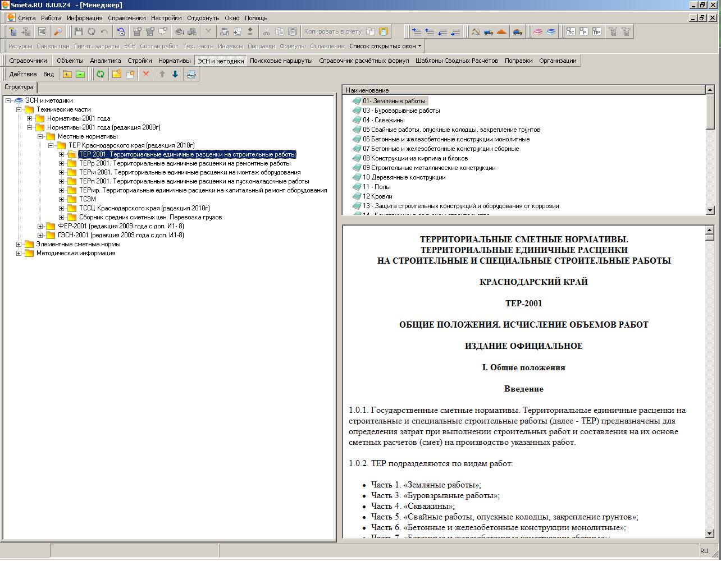Switch to the Нормативы tab

(174, 61)
